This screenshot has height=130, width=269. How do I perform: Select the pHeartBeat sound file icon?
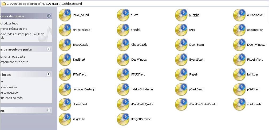(x=65, y=104)
